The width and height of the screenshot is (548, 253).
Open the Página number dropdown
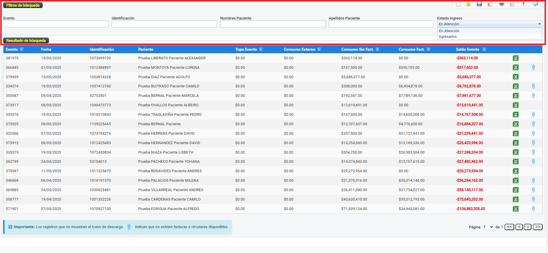[488, 227]
